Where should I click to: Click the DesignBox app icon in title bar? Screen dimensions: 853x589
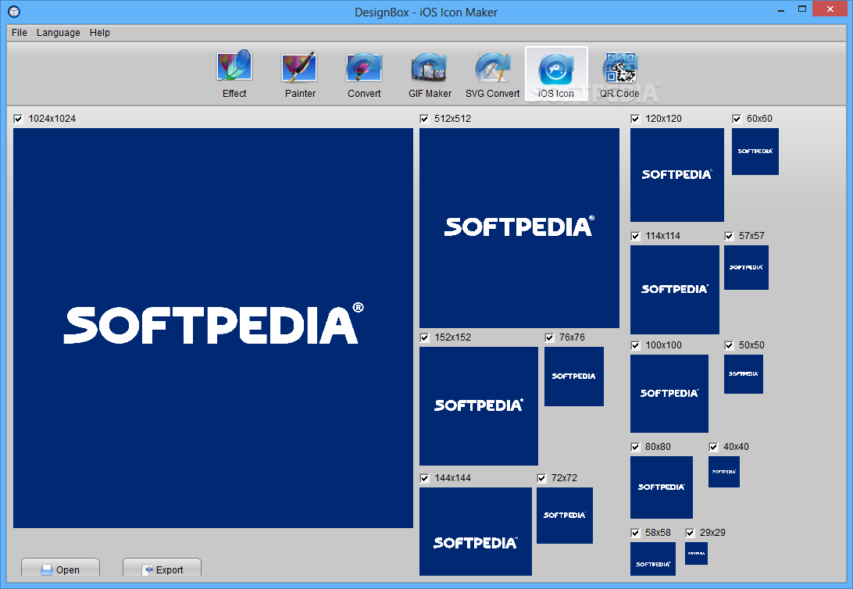point(14,12)
